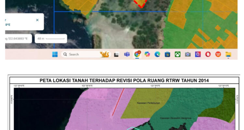Viewport: 244px width, 130px height.
Task: Click the map title PETA LOKASI TANAH
Action: click(x=124, y=80)
